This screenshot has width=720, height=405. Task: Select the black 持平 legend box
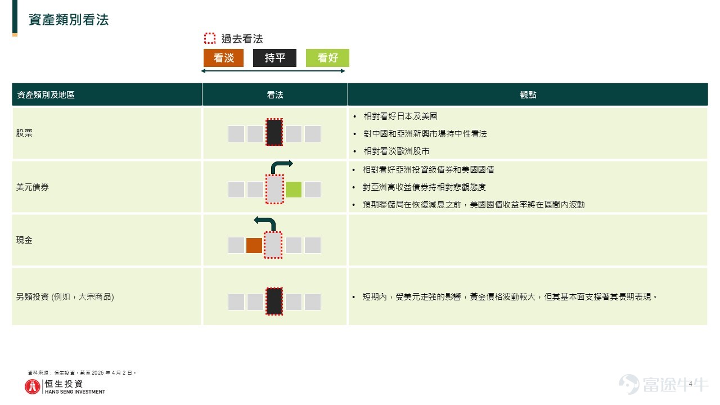tap(274, 58)
